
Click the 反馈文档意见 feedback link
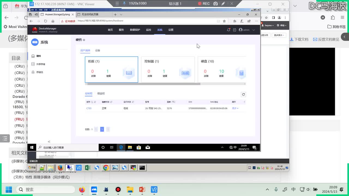pos(326,39)
